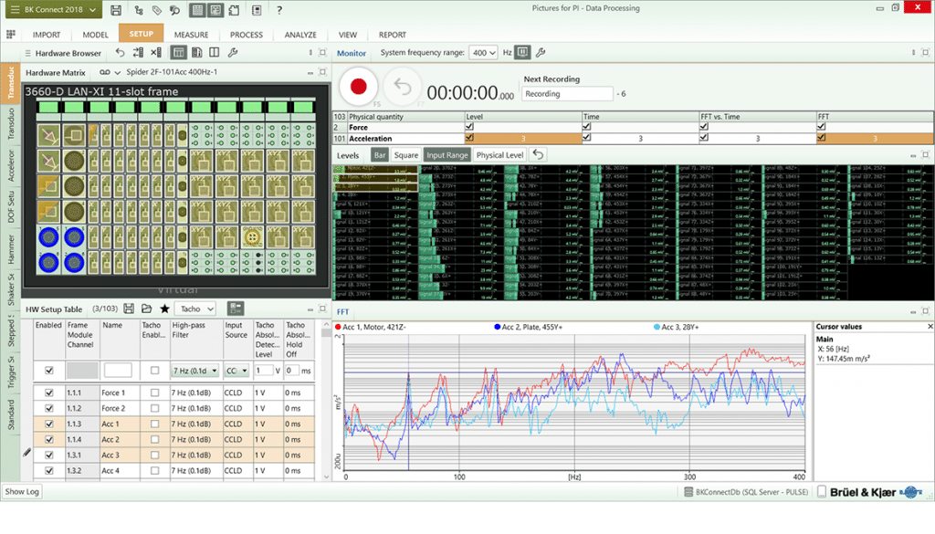Viewport: 935px width, 534px height.
Task: Click the star icon in HW Setup Table
Action: (164, 309)
